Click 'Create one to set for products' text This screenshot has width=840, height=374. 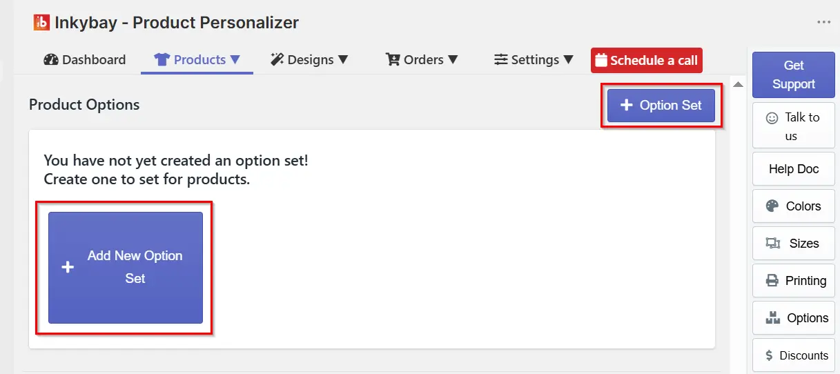(x=146, y=180)
